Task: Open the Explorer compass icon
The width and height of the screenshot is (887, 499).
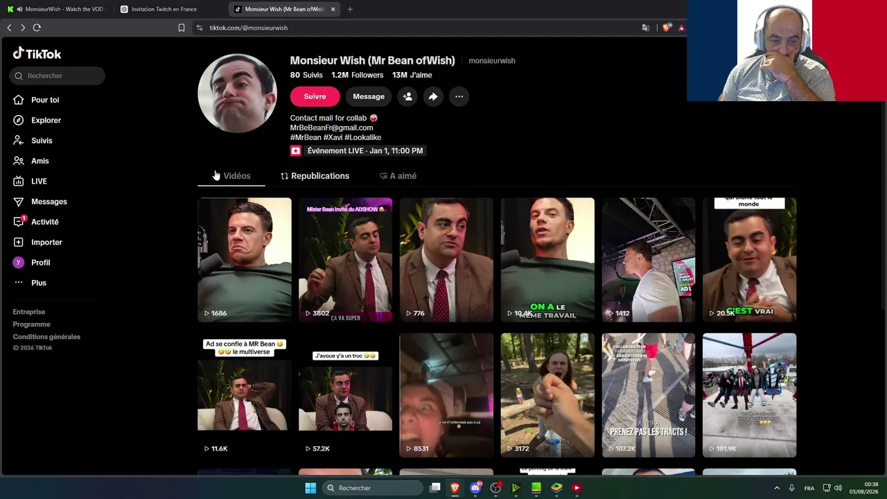Action: click(18, 120)
